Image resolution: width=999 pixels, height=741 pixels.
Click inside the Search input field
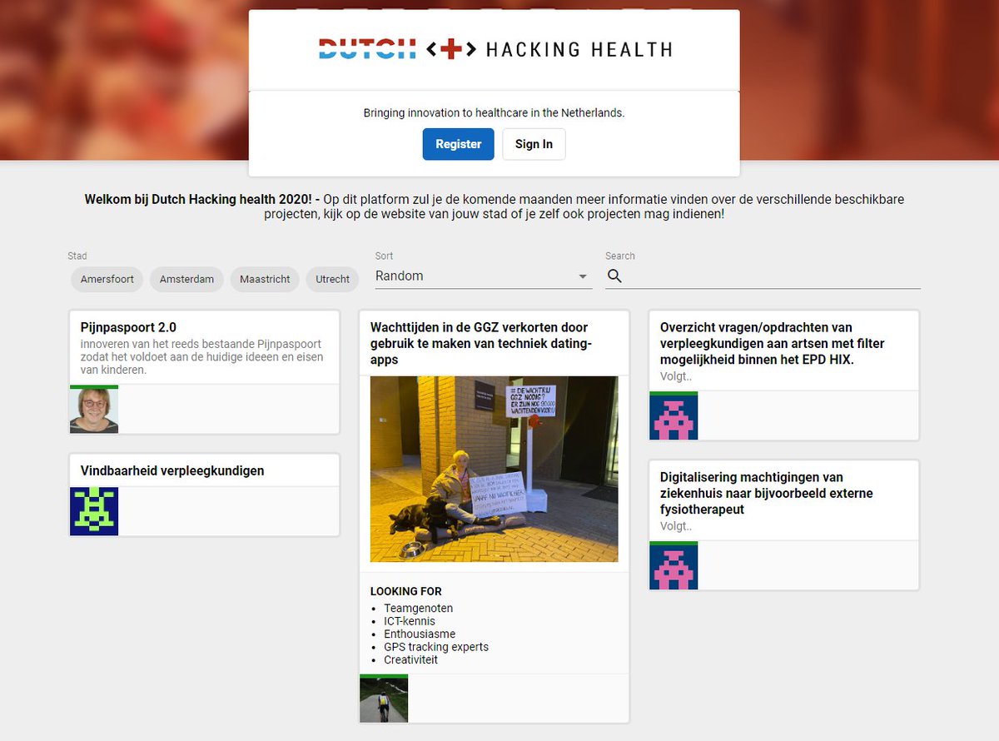749,276
